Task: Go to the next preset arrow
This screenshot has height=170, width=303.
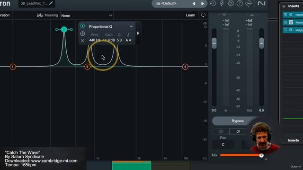Action: (203, 4)
